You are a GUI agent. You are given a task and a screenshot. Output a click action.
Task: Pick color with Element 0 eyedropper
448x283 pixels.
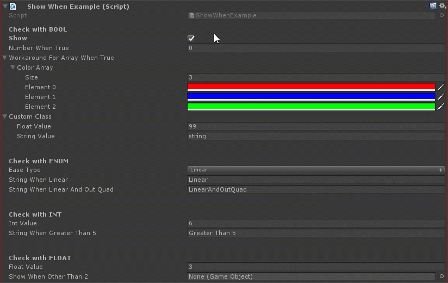click(x=441, y=87)
